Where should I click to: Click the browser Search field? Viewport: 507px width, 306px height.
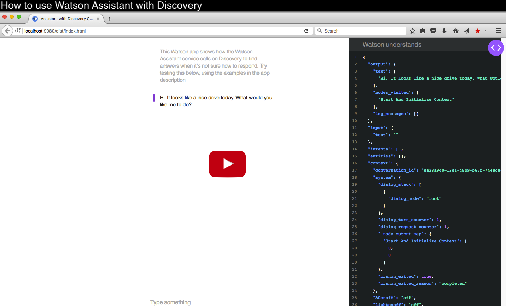coord(361,31)
